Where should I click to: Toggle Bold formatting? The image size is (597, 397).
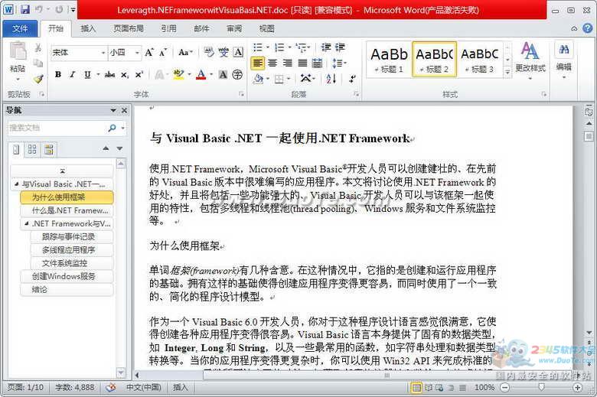57,75
